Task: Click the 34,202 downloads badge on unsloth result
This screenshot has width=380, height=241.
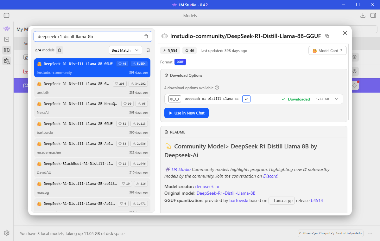Action: click(138, 84)
